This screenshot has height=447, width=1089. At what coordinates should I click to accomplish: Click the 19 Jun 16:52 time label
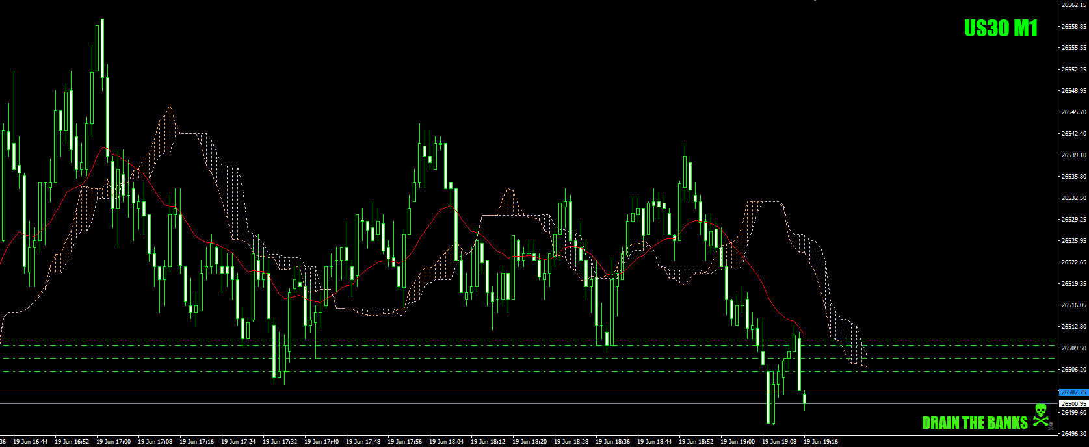[72, 442]
